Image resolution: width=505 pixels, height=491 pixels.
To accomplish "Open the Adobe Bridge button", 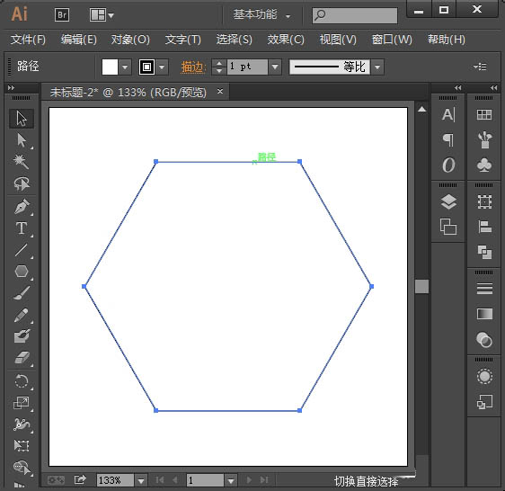I will point(62,14).
